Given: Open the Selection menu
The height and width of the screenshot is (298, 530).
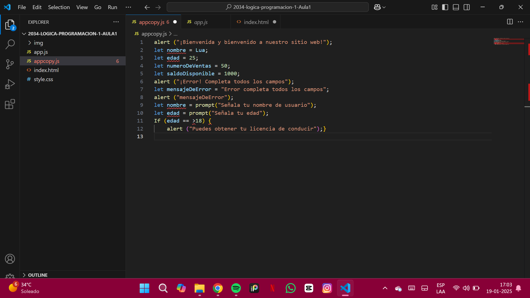Looking at the screenshot, I should 59,7.
